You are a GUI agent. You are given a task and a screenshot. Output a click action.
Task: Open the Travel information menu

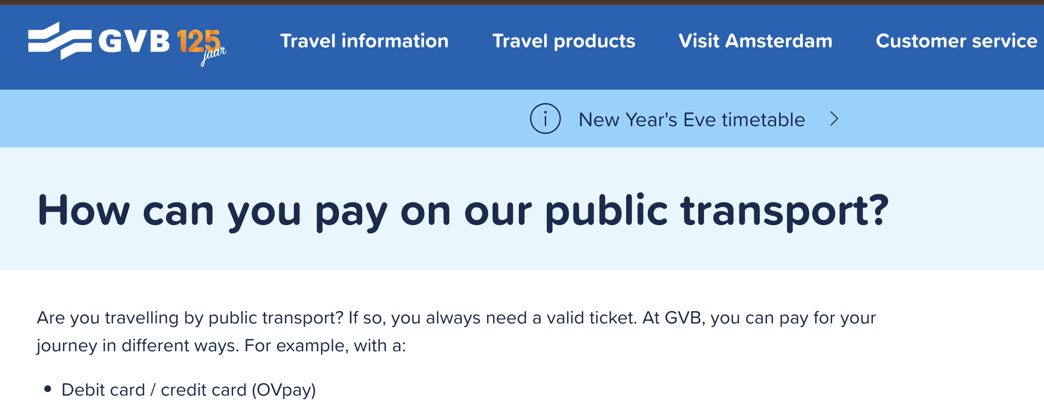(364, 41)
